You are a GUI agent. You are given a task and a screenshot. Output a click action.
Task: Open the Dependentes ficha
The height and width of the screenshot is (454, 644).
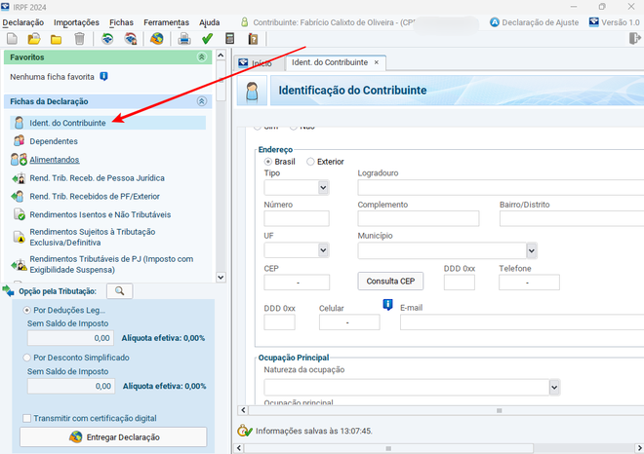click(54, 141)
